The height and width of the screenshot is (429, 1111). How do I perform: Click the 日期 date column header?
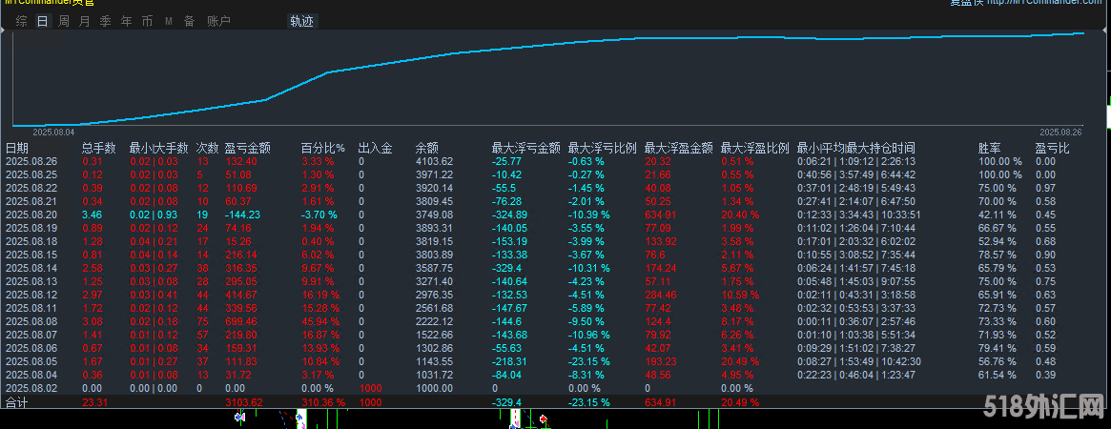coord(17,148)
